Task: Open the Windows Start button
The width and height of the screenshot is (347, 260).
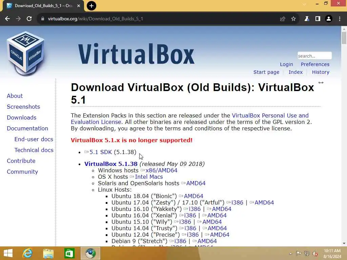Action: tap(8, 253)
